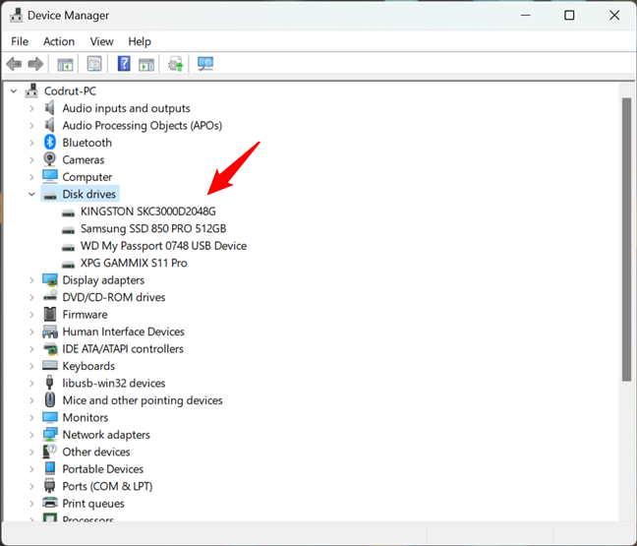637x546 pixels.
Task: Click Scan for hardware changes icon
Action: tap(205, 64)
